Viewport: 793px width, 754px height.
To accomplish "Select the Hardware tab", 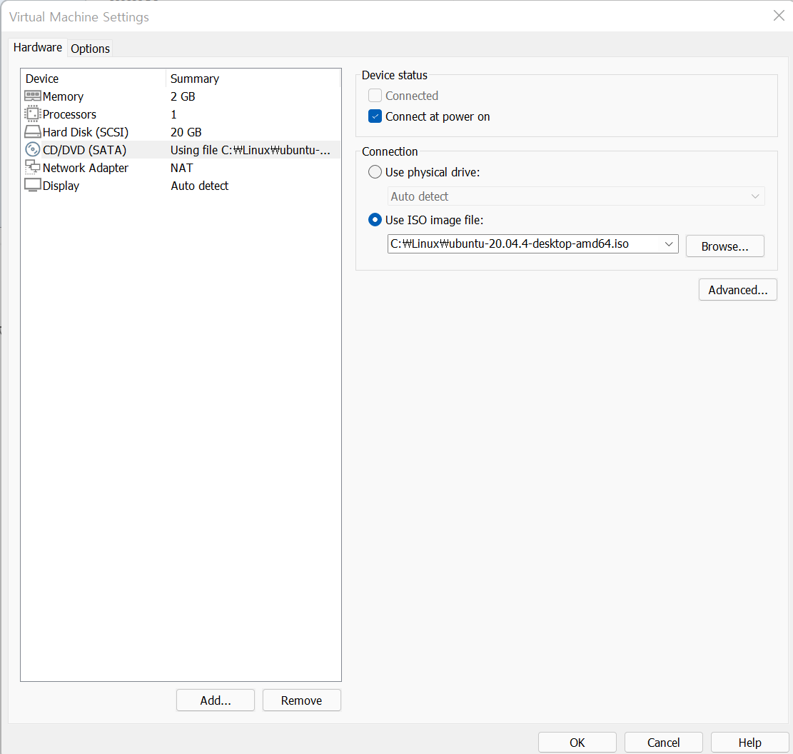I will click(x=37, y=48).
